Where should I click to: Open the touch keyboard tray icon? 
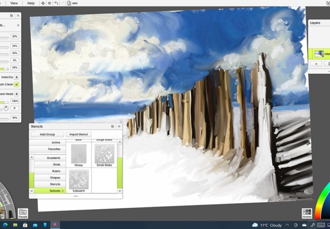tap(321, 225)
